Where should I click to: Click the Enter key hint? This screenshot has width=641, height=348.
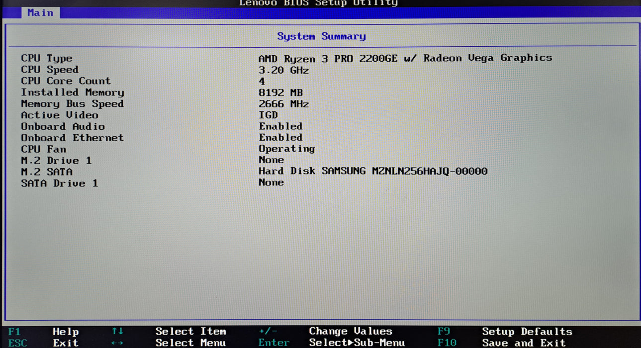(x=274, y=343)
